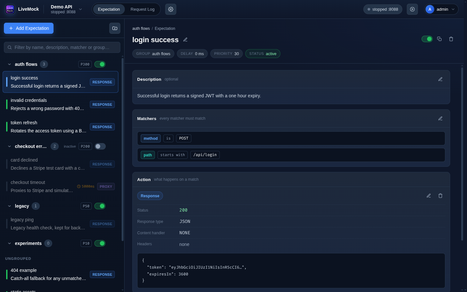This screenshot has height=292, width=467.
Task: Collapse the legacy group
Action: pos(9,206)
